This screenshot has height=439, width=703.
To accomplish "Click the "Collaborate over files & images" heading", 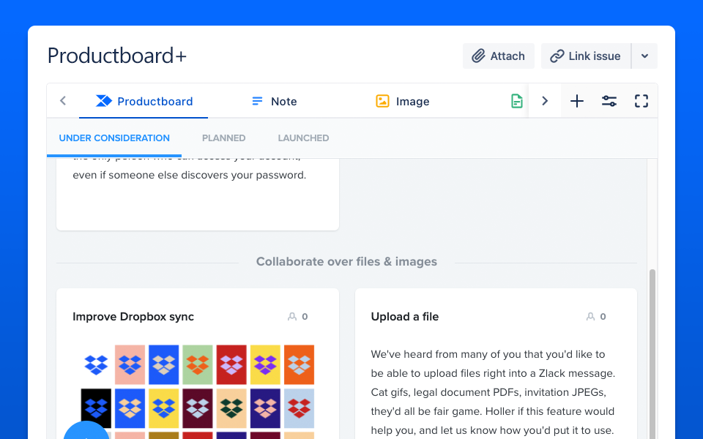I will (346, 262).
